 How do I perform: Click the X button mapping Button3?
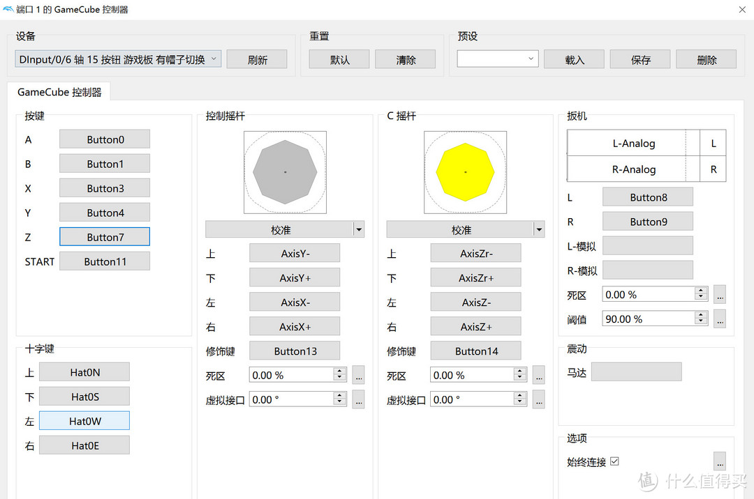[x=105, y=188]
